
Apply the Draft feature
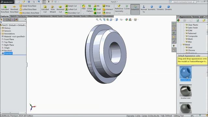[97, 9]
